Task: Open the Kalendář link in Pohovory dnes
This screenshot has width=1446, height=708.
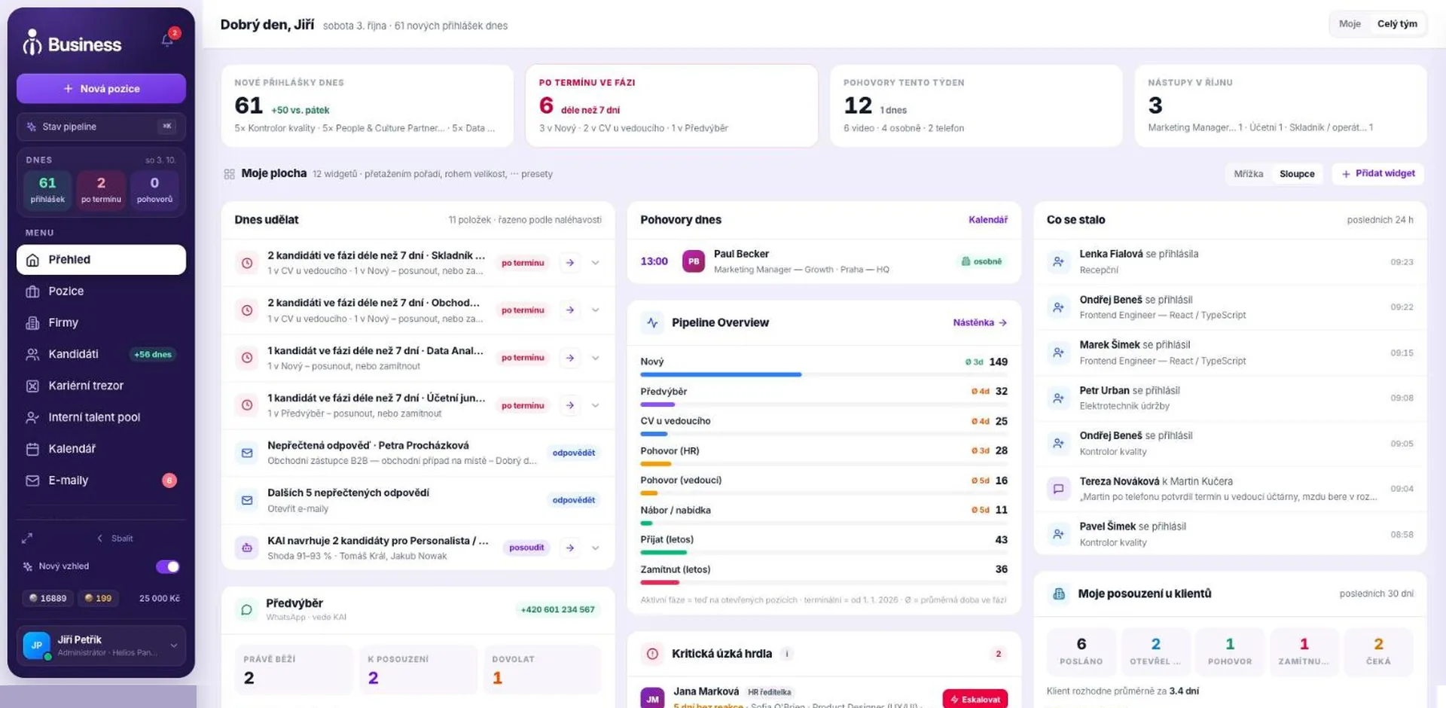Action: coord(987,220)
